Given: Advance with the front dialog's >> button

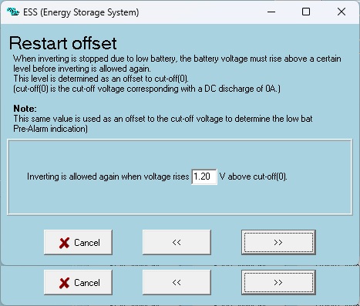Looking at the screenshot, I should (x=278, y=242).
